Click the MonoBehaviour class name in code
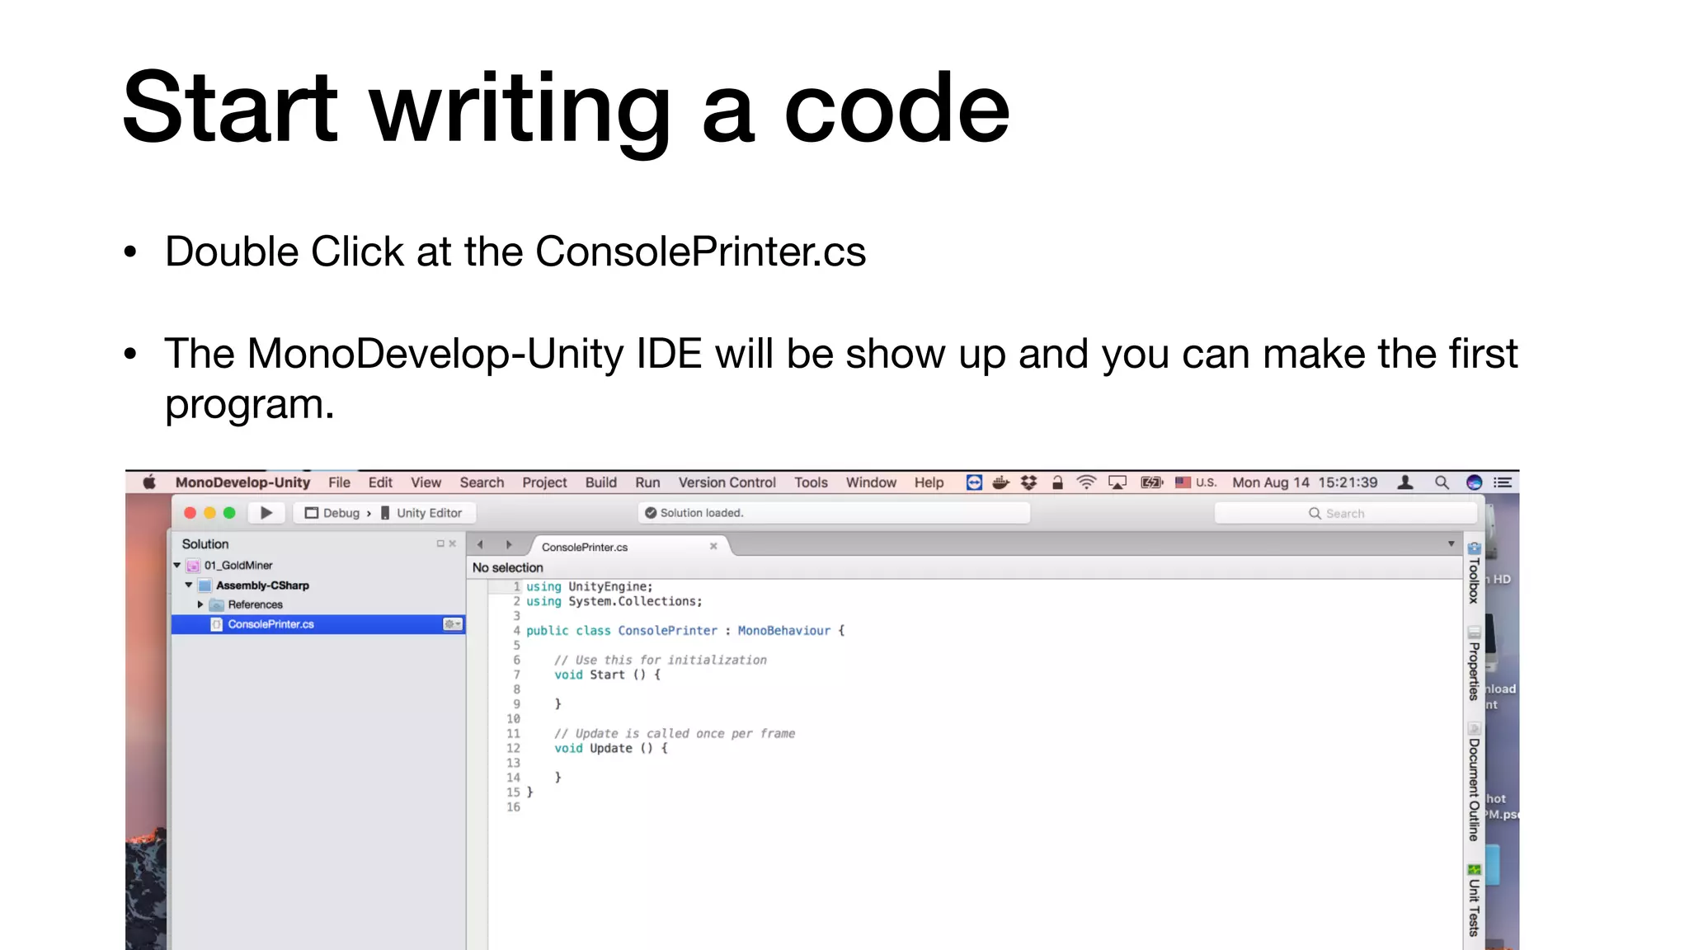The width and height of the screenshot is (1689, 950). pyautogui.click(x=783, y=631)
